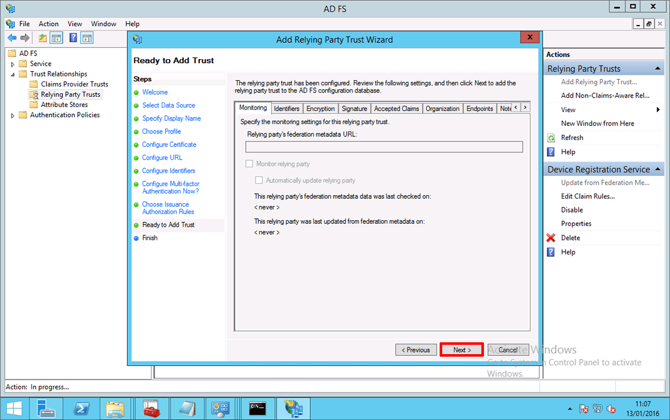Open the File menu
The width and height of the screenshot is (670, 420).
click(x=24, y=24)
